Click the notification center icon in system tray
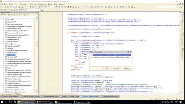 [x=181, y=102]
